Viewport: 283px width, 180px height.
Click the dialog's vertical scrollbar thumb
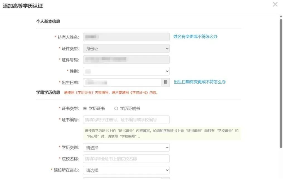click(x=281, y=83)
